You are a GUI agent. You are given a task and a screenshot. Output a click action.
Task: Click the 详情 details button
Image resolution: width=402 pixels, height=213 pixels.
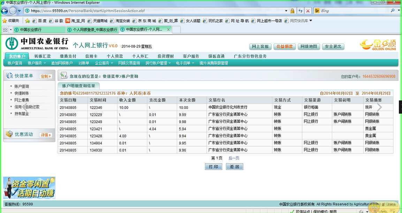pos(46,135)
